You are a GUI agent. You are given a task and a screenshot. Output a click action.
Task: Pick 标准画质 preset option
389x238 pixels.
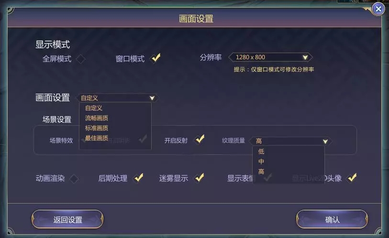97,128
